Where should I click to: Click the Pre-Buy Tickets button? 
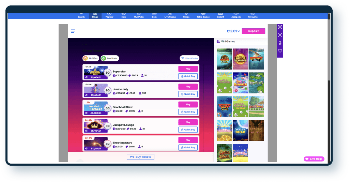140,157
